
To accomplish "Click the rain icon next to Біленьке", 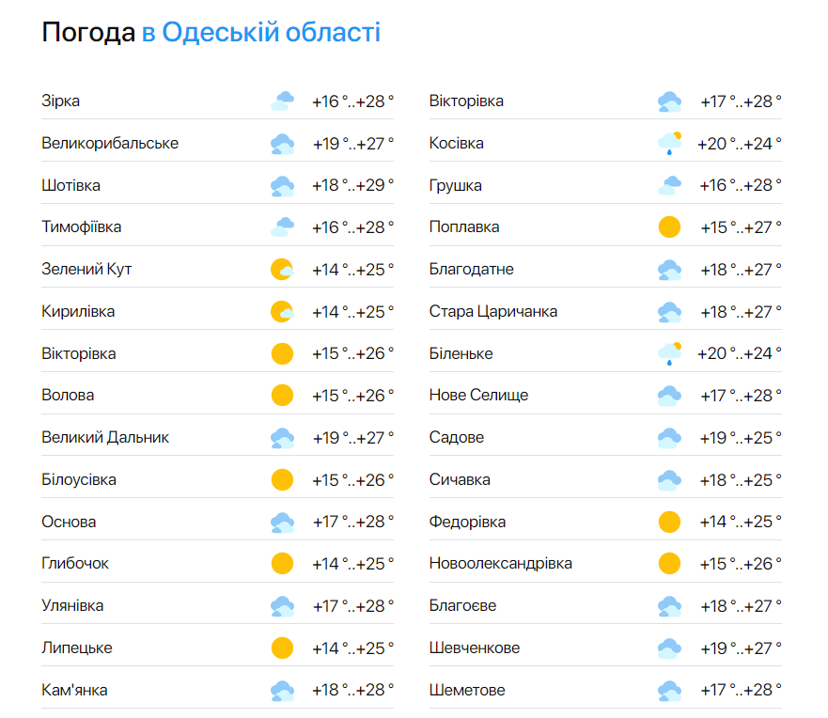I will click(668, 352).
